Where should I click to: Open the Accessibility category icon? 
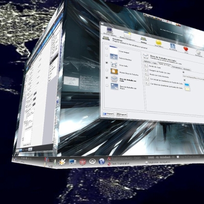click(x=173, y=46)
